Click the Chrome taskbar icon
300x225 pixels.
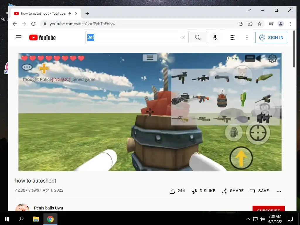pyautogui.click(x=50, y=219)
